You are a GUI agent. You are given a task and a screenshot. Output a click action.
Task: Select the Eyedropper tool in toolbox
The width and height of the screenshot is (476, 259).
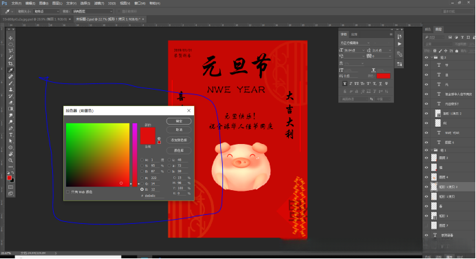coord(10,70)
